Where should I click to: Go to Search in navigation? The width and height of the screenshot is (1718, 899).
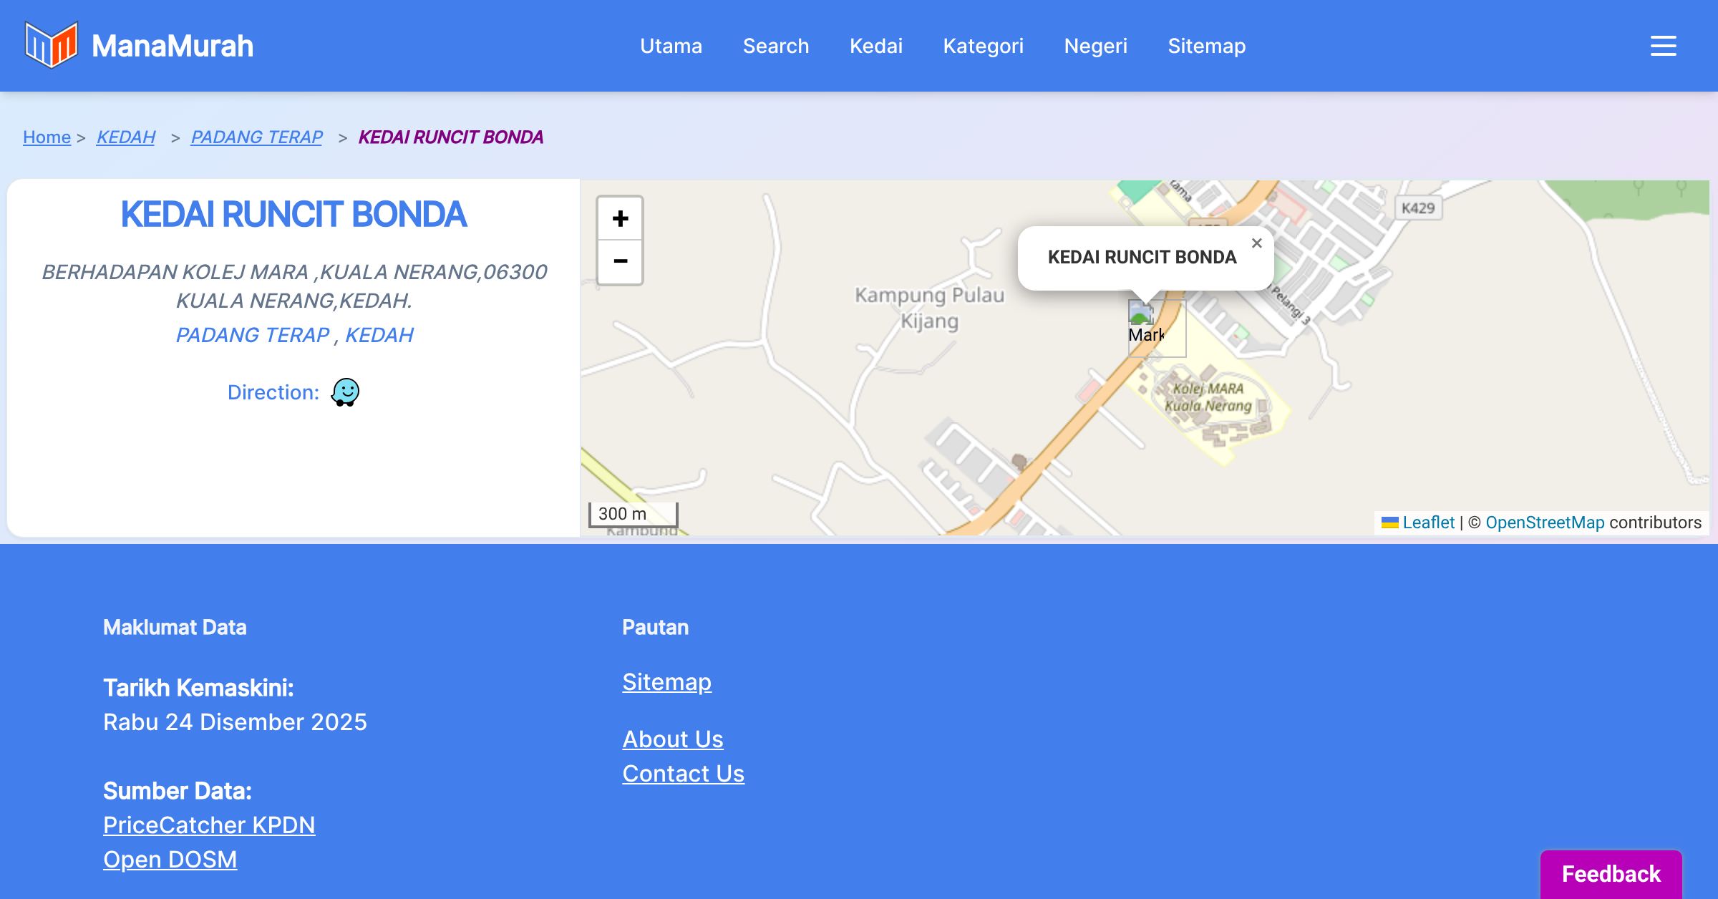pyautogui.click(x=776, y=46)
